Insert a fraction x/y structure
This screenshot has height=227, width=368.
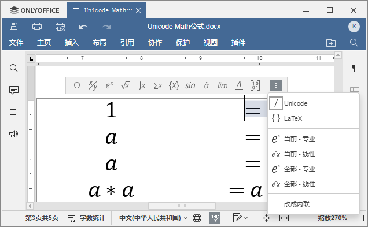coord(93,85)
